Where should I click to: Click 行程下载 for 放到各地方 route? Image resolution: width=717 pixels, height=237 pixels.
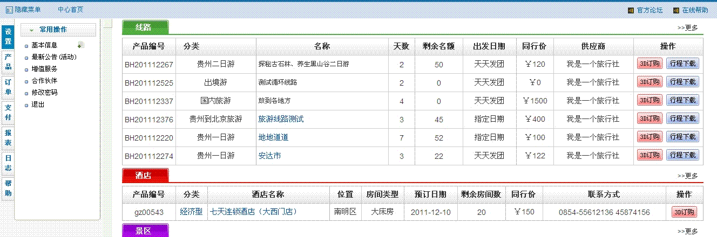coord(682,100)
